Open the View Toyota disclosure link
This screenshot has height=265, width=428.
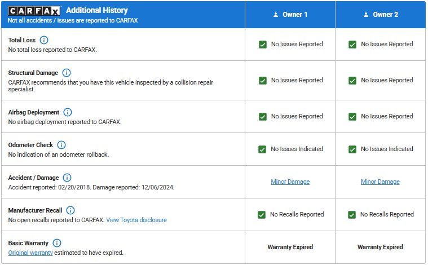[x=136, y=220]
